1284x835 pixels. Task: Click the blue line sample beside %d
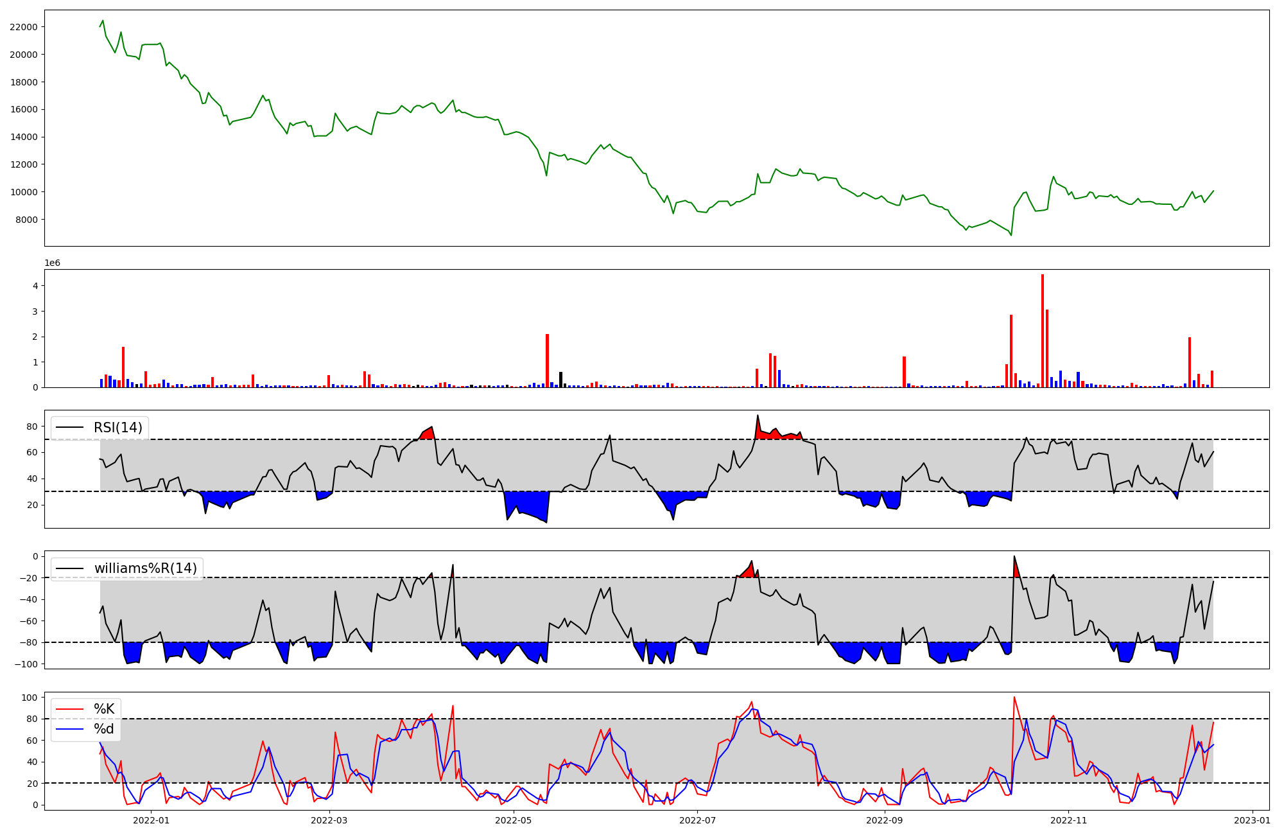click(x=70, y=729)
